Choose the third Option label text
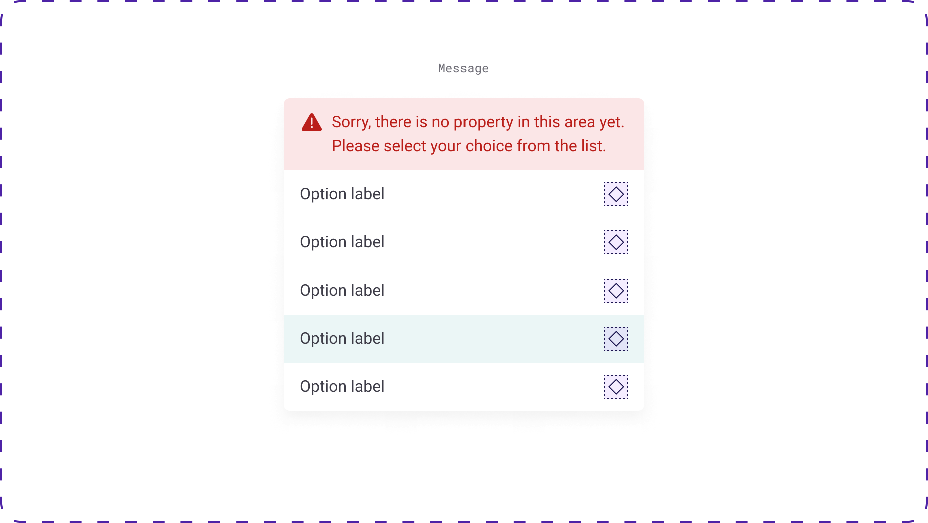 tap(342, 291)
